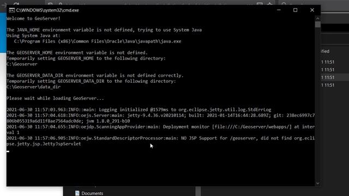The height and width of the screenshot is (196, 349).
Task: Click the C:\WINDOWS\system32\cmd.exe title text
Action: pyautogui.click(x=47, y=10)
